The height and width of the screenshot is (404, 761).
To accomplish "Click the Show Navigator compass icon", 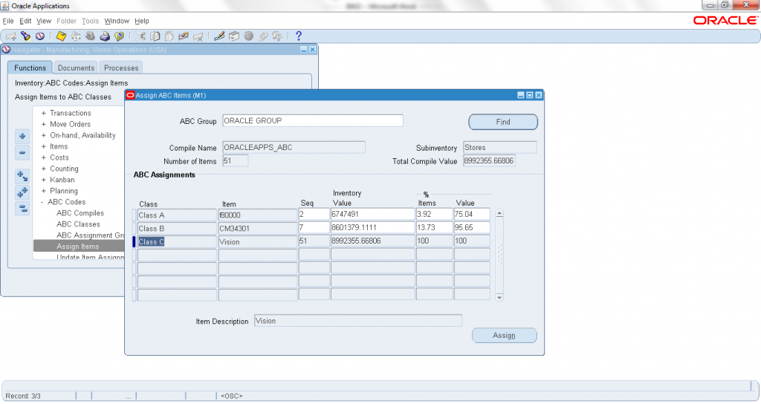I will (38, 36).
